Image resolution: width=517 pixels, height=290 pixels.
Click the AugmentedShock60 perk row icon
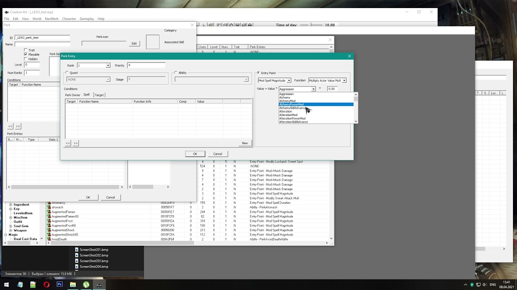point(49,234)
